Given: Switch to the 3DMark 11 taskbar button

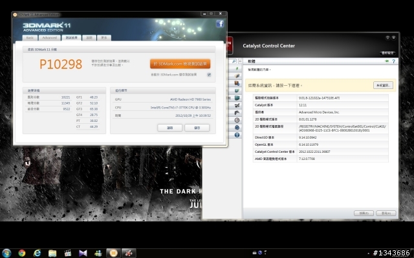Looking at the screenshot, I should coord(114,253).
